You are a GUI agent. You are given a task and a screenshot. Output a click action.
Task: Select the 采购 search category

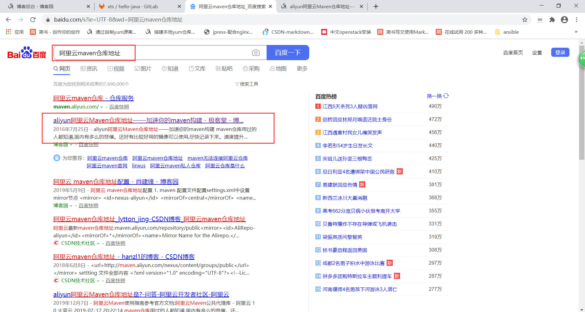click(x=251, y=69)
